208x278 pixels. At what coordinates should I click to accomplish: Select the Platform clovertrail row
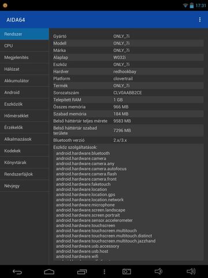[128, 79]
